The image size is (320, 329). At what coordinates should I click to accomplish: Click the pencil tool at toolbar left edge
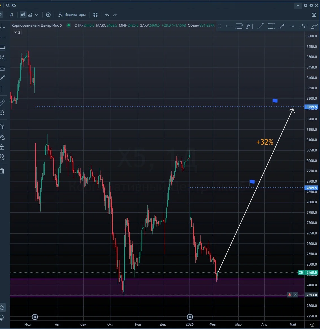coord(1,15)
